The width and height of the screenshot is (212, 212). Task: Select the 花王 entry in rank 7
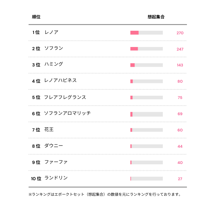coord(49,130)
